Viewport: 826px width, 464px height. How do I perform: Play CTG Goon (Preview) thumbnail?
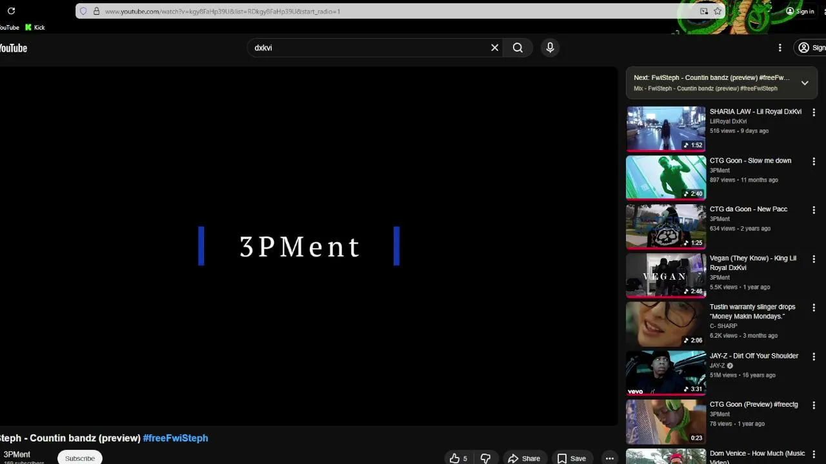tap(666, 421)
